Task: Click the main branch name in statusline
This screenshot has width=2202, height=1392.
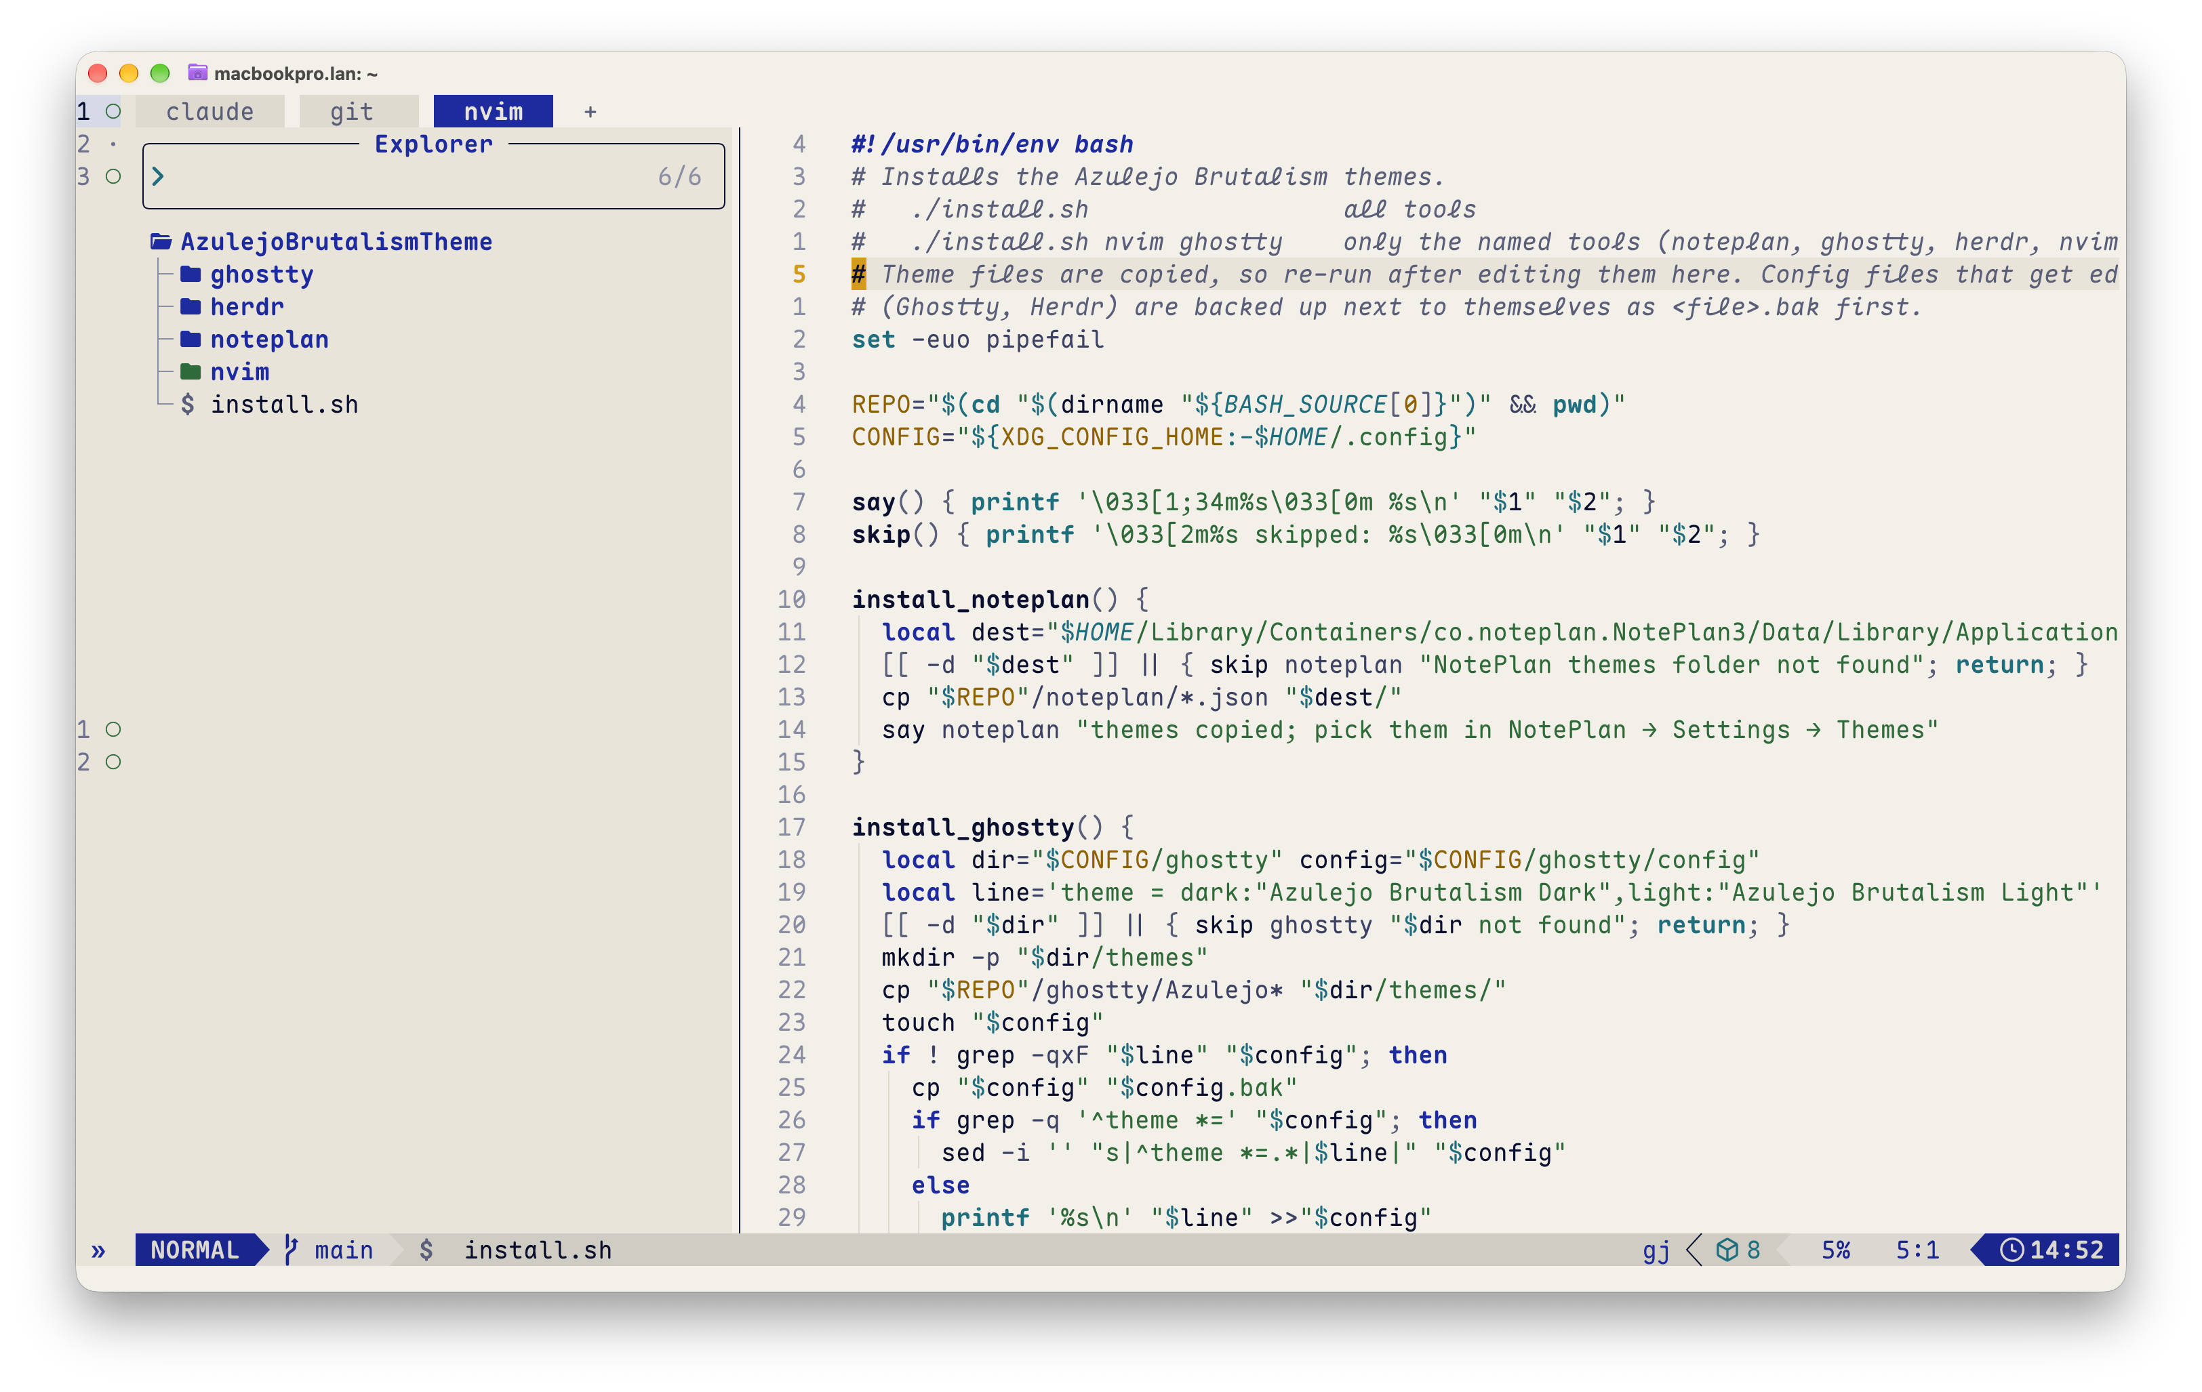Action: [344, 1250]
